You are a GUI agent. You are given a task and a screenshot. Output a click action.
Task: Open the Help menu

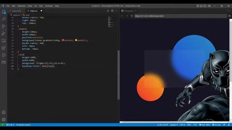click(x=57, y=6)
